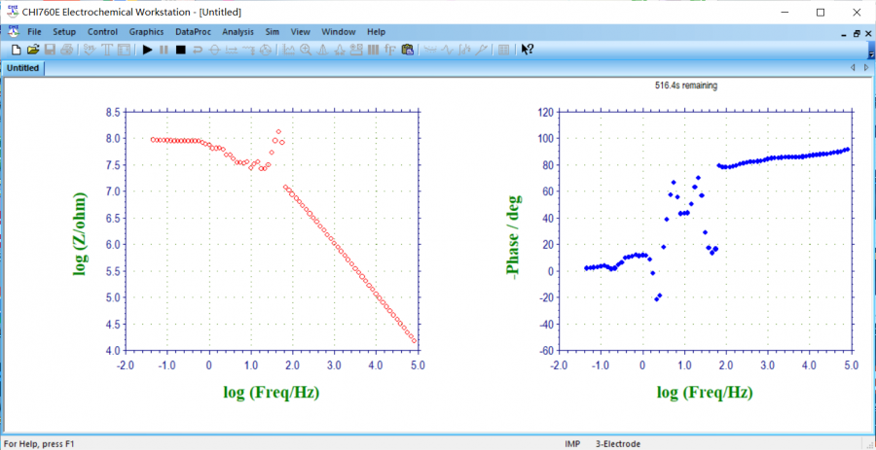The image size is (876, 450).
Task: Open the Control menu
Action: [102, 32]
